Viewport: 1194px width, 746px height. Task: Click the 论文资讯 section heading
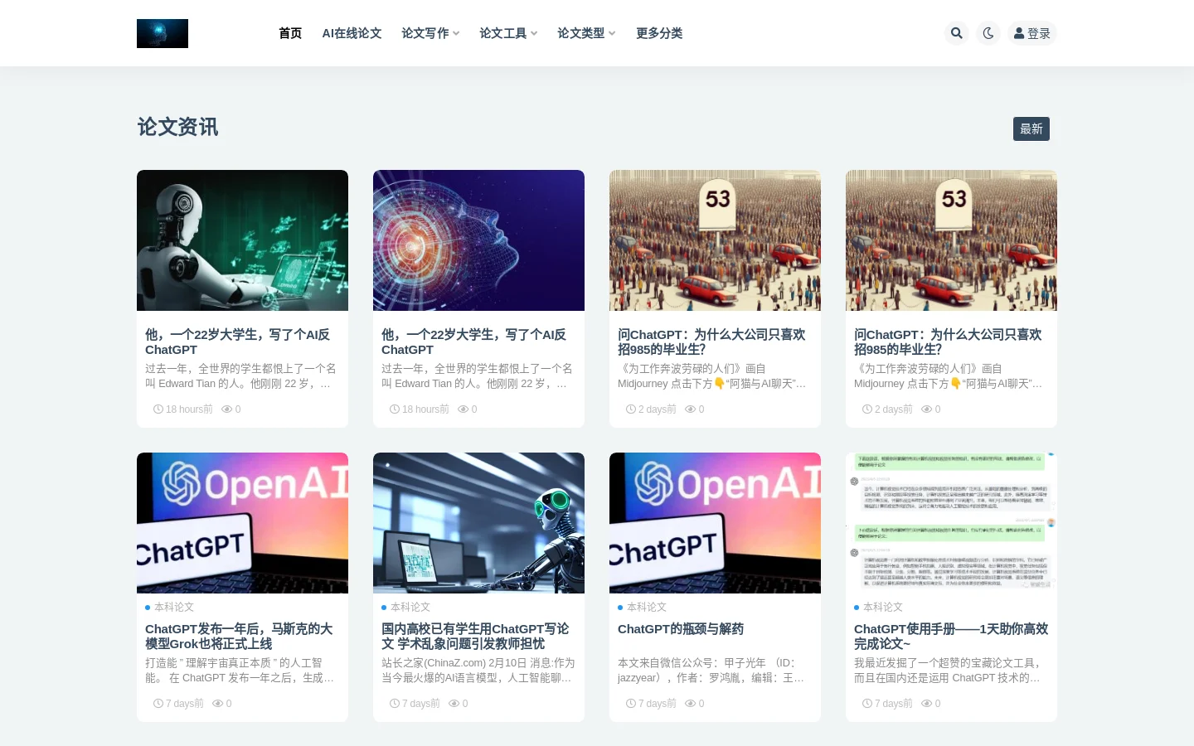(177, 127)
